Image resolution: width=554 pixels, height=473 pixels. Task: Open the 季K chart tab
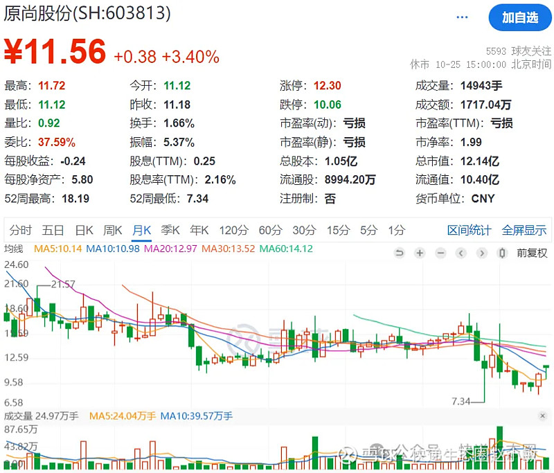pyautogui.click(x=170, y=231)
